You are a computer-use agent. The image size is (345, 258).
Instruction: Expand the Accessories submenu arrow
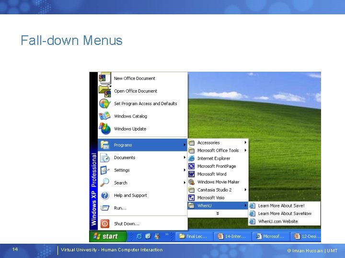245,142
